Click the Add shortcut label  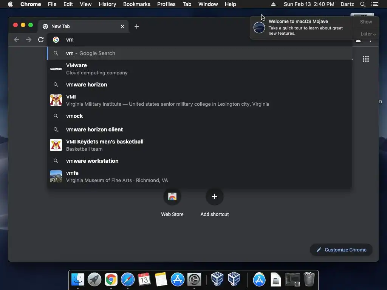pos(215,214)
